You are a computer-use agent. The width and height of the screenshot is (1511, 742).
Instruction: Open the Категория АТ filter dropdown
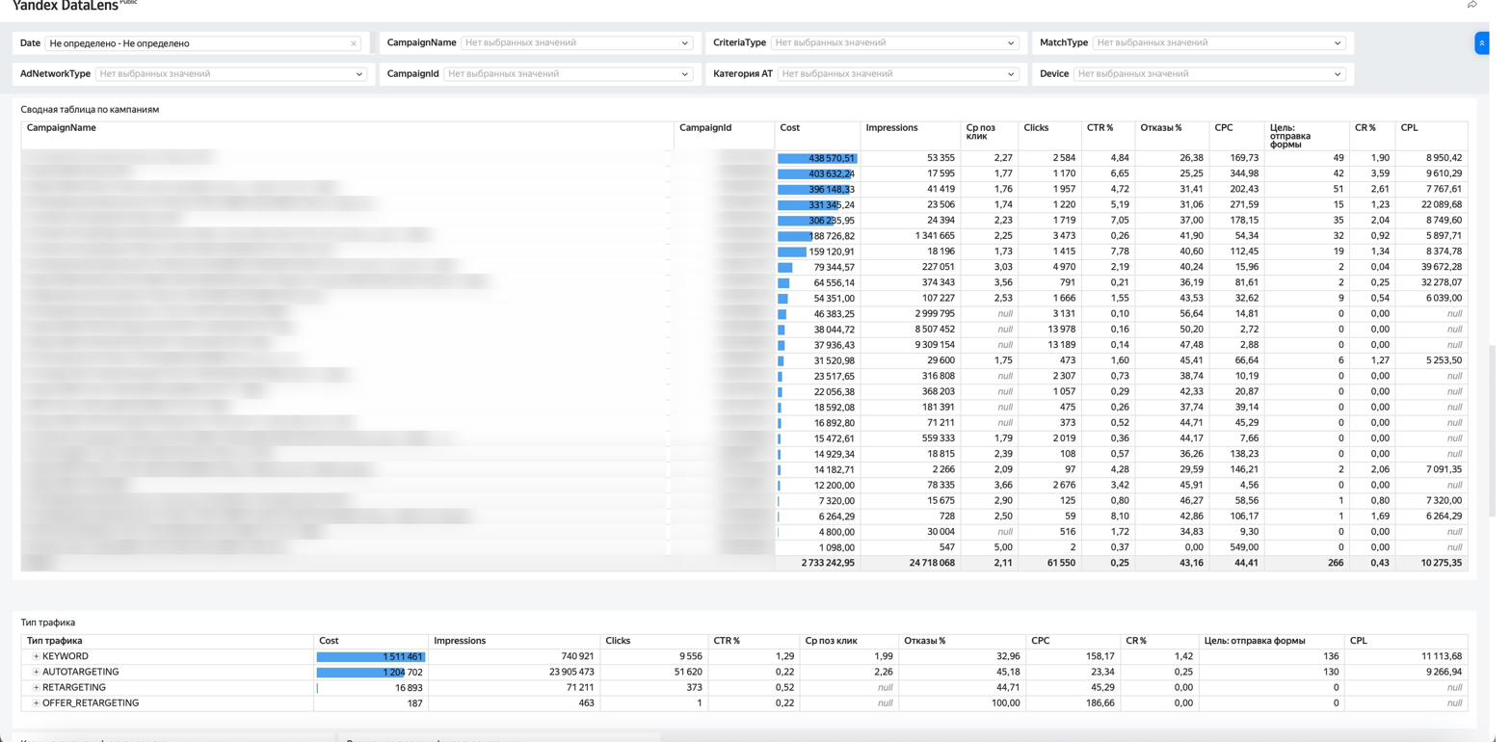coord(898,73)
